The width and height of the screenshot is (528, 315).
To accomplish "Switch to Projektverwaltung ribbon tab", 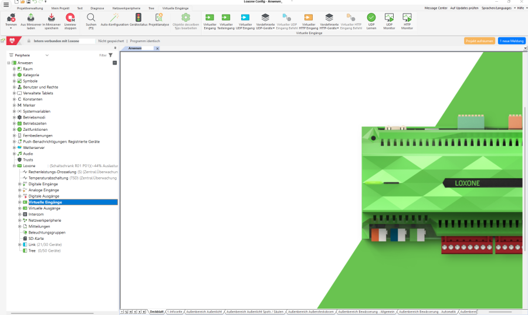I will point(30,8).
